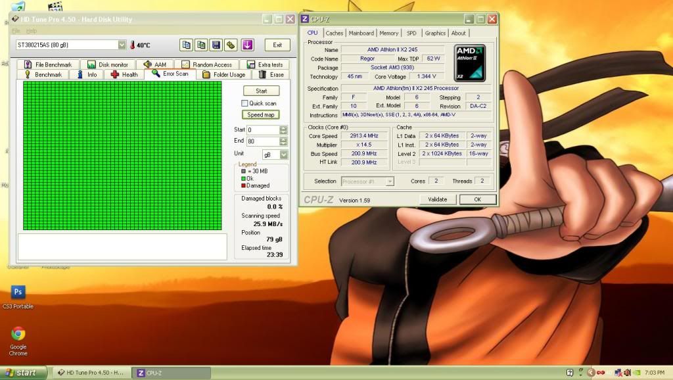Open the Extra tests tab
This screenshot has height=380, width=673.
[265, 64]
